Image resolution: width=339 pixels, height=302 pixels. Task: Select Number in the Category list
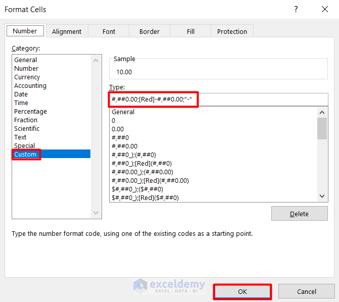click(x=52, y=68)
